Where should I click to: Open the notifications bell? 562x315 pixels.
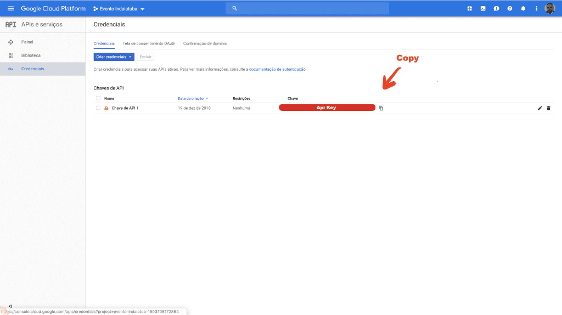(523, 9)
